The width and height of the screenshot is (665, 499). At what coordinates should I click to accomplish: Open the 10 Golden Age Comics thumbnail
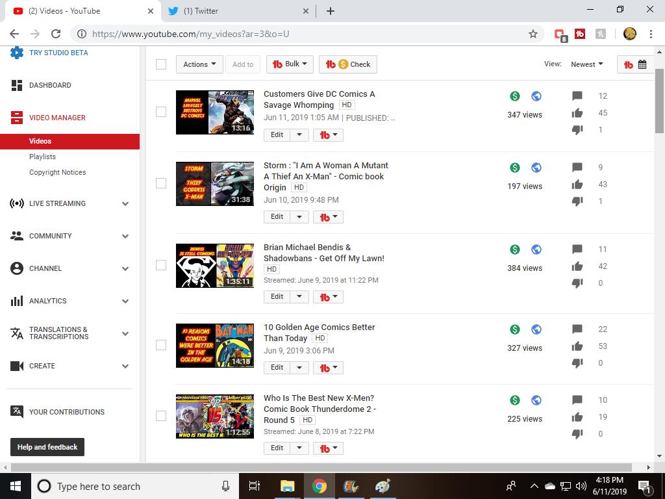pyautogui.click(x=215, y=346)
